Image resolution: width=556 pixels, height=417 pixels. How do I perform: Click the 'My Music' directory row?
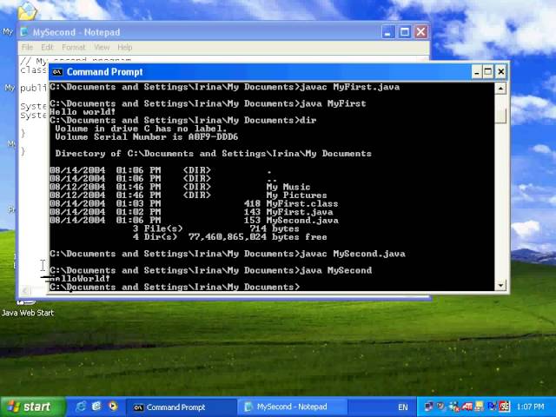pos(180,187)
